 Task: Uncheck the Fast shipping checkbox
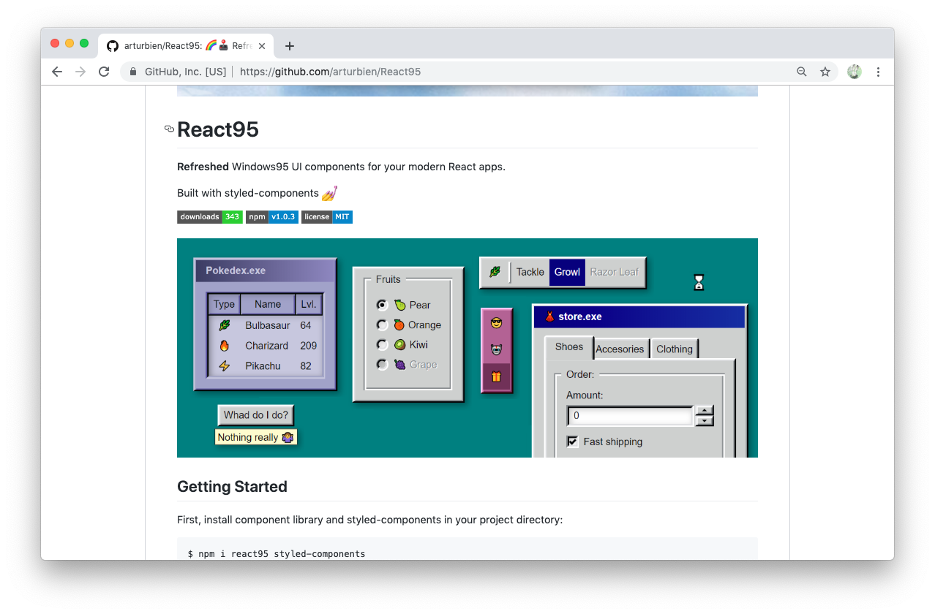click(x=571, y=441)
